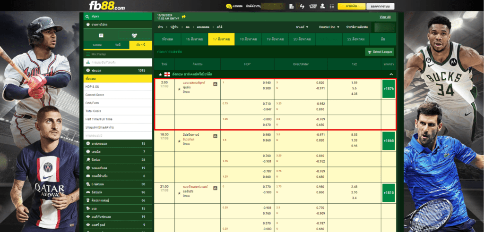The height and width of the screenshot is (232, 484).
Task: Select the 18 สิงหาคม date tab
Action: click(x=248, y=39)
